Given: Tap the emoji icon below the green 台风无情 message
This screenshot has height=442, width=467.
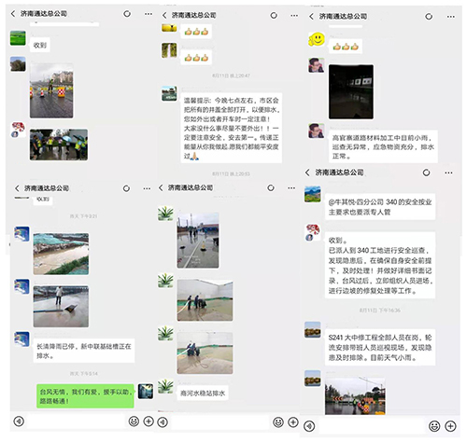Looking at the screenshot, I should pos(134,421).
